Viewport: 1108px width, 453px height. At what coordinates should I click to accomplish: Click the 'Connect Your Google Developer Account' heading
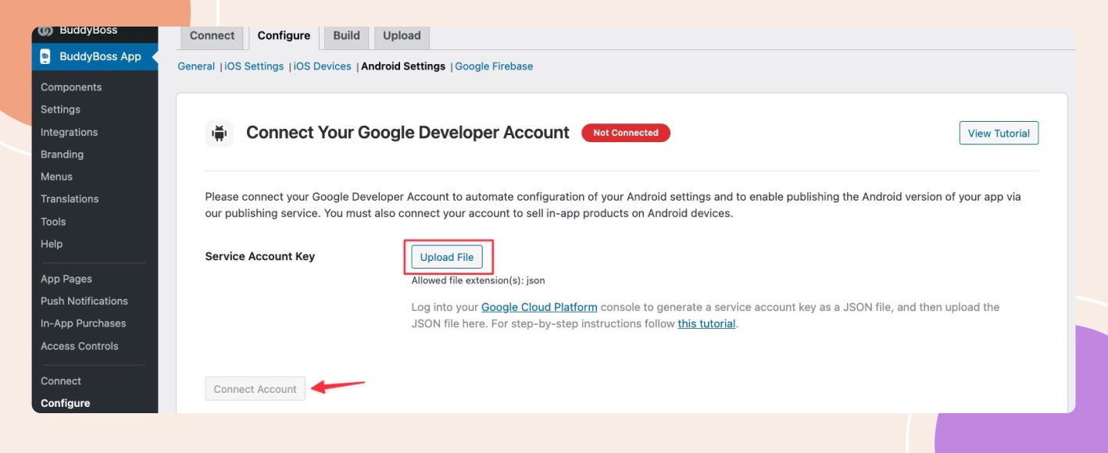tap(408, 133)
